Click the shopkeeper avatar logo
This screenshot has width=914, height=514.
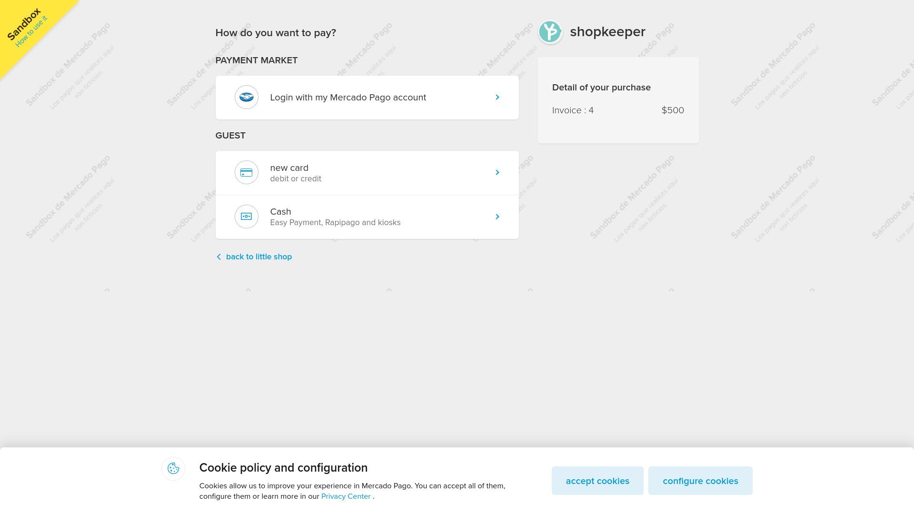pos(550,32)
